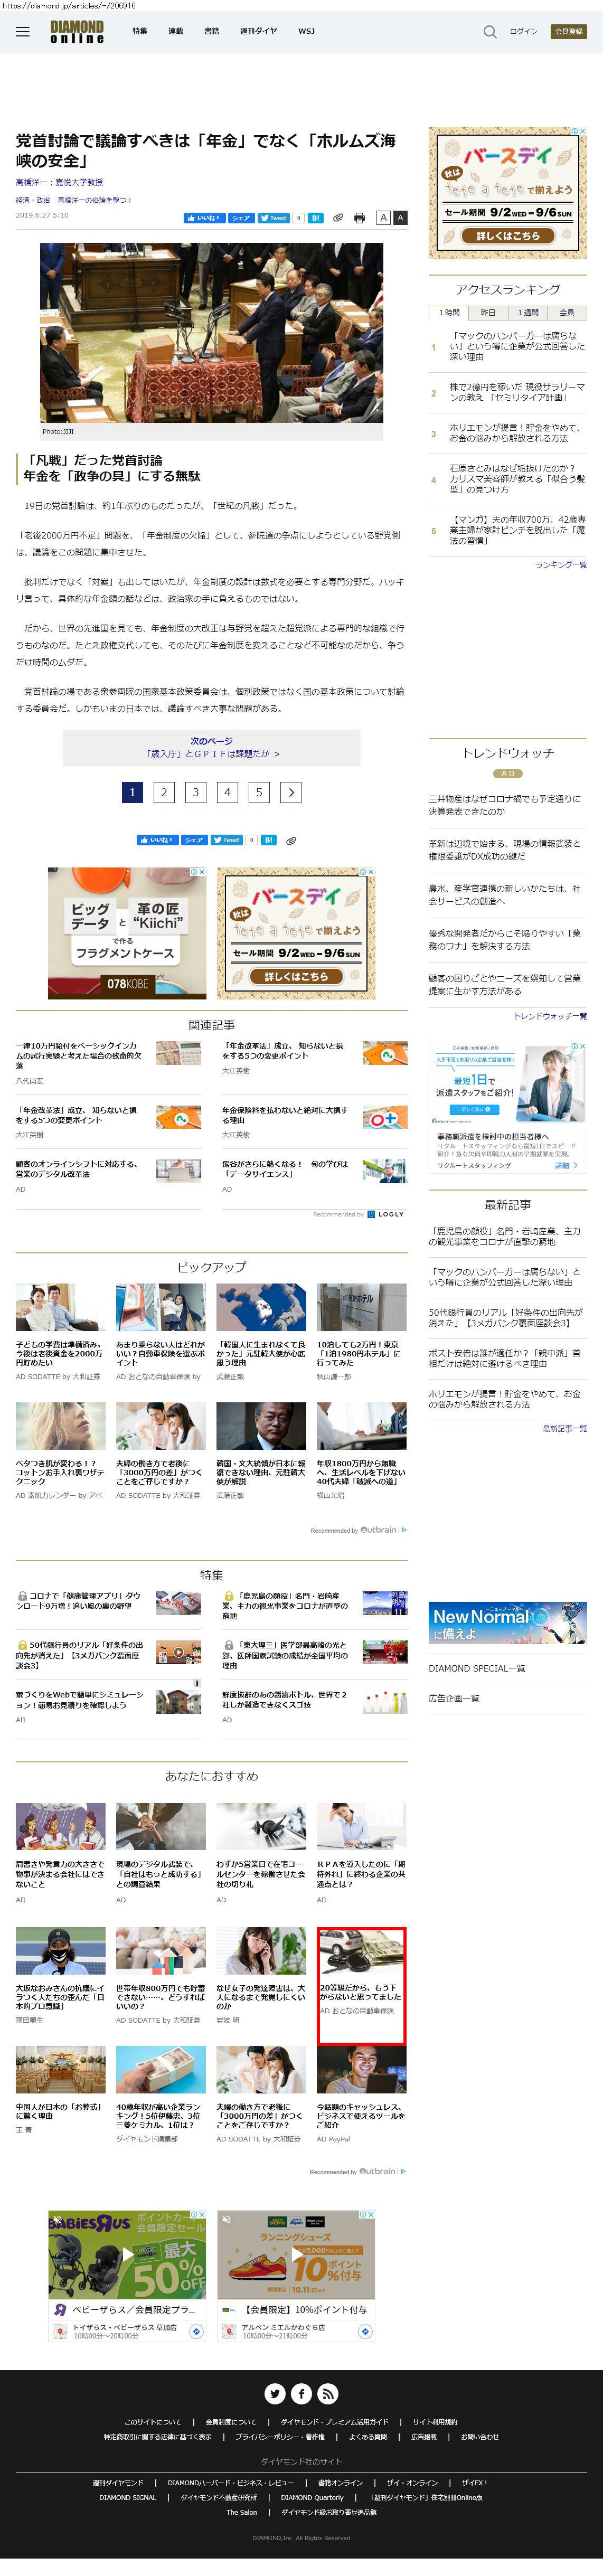Go to article page 2

165,792
